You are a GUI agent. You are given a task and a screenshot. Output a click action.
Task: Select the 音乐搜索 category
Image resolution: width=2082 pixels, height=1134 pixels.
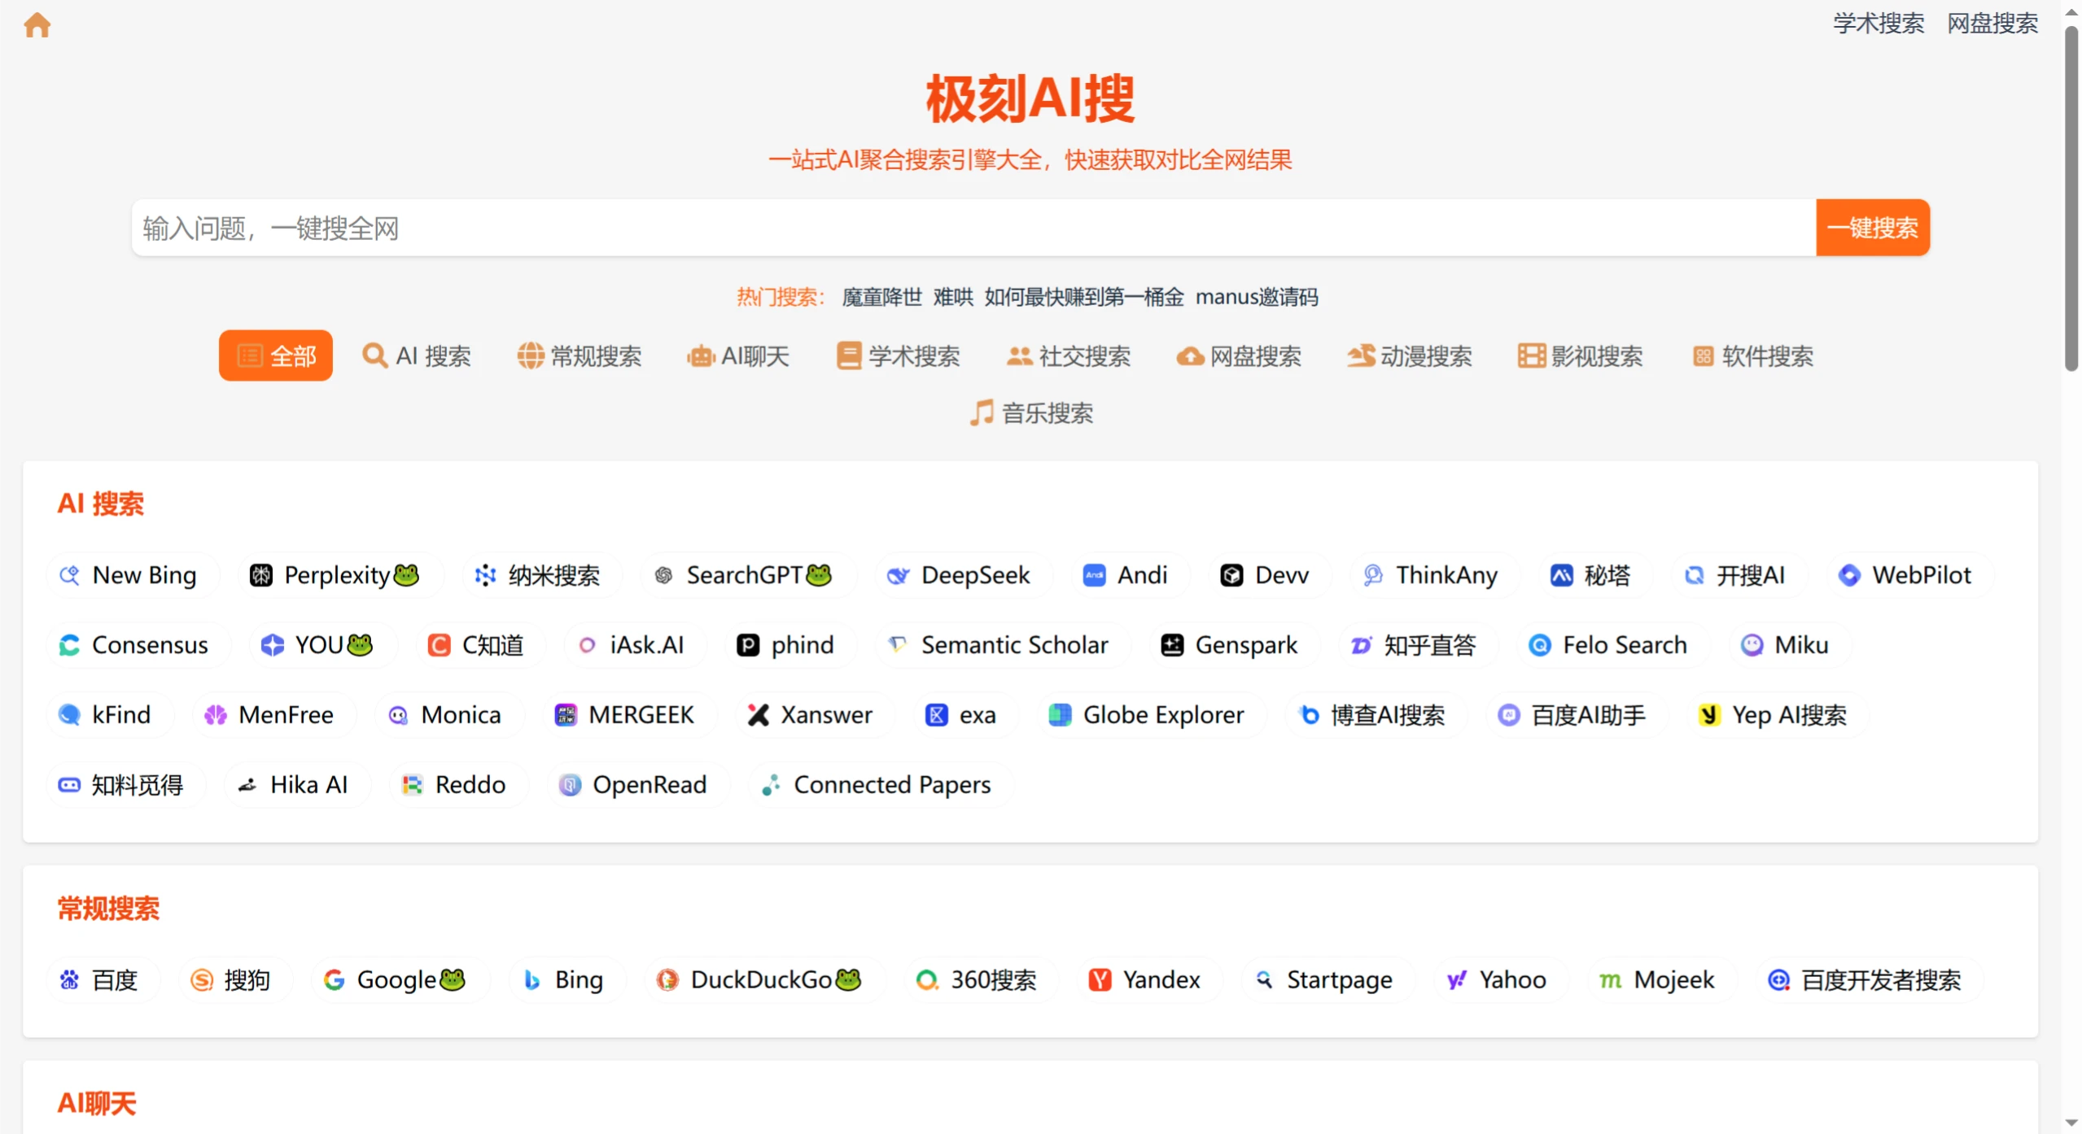1030,412
